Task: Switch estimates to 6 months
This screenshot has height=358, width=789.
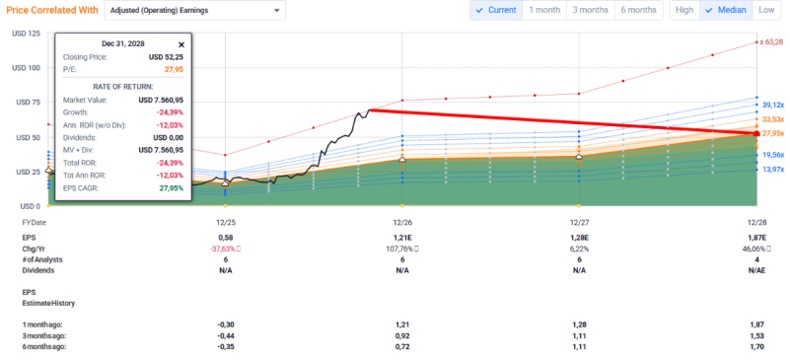Action: point(638,10)
